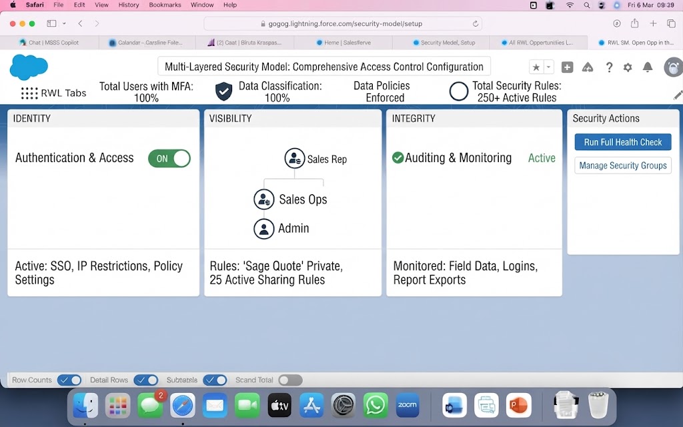The image size is (683, 427).
Task: Mark this page as a favorite with the star
Action: [536, 67]
